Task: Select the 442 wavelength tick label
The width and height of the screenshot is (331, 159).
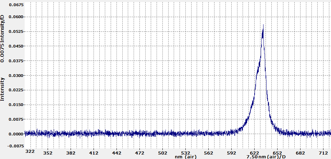Action: 117,153
